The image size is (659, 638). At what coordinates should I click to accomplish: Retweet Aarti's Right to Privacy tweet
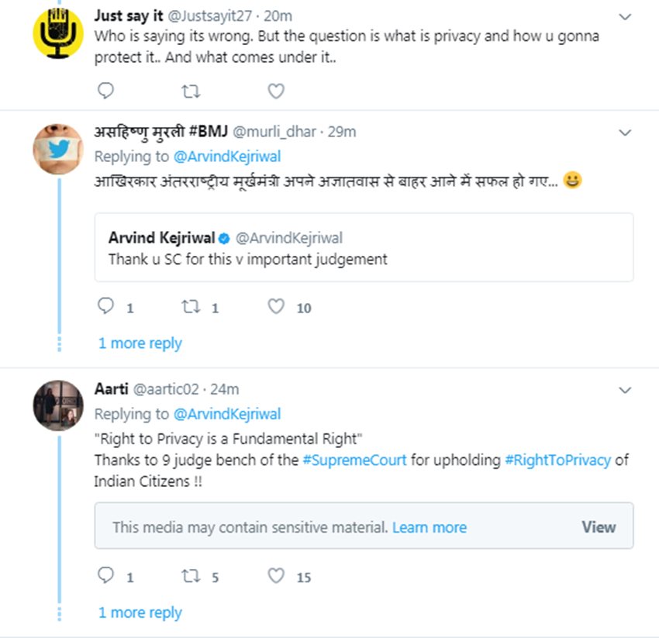pos(190,576)
